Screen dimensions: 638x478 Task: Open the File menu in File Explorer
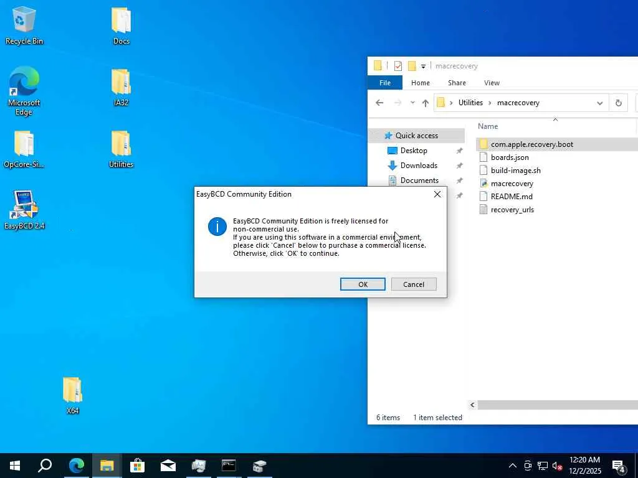[385, 83]
